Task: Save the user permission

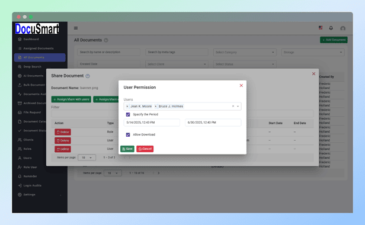Action: click(127, 149)
